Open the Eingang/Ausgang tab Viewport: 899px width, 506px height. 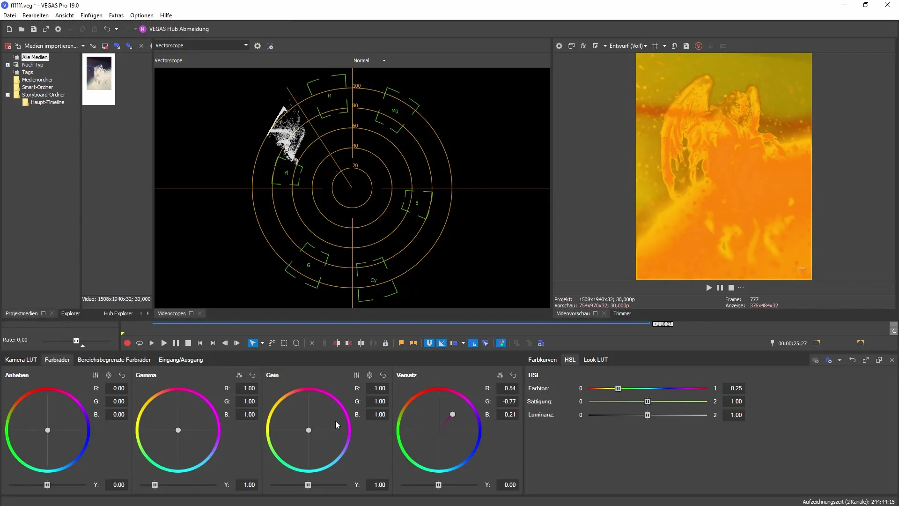(181, 360)
